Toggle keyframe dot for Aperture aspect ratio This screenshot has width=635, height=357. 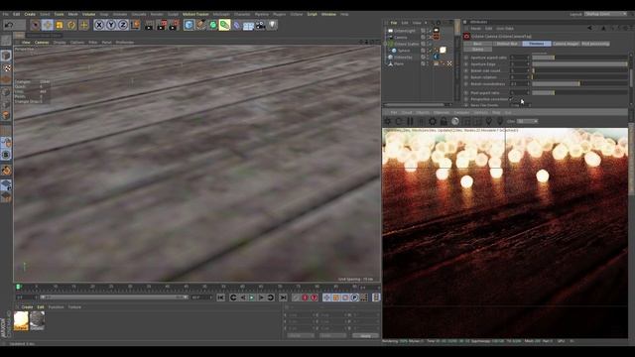click(x=466, y=58)
